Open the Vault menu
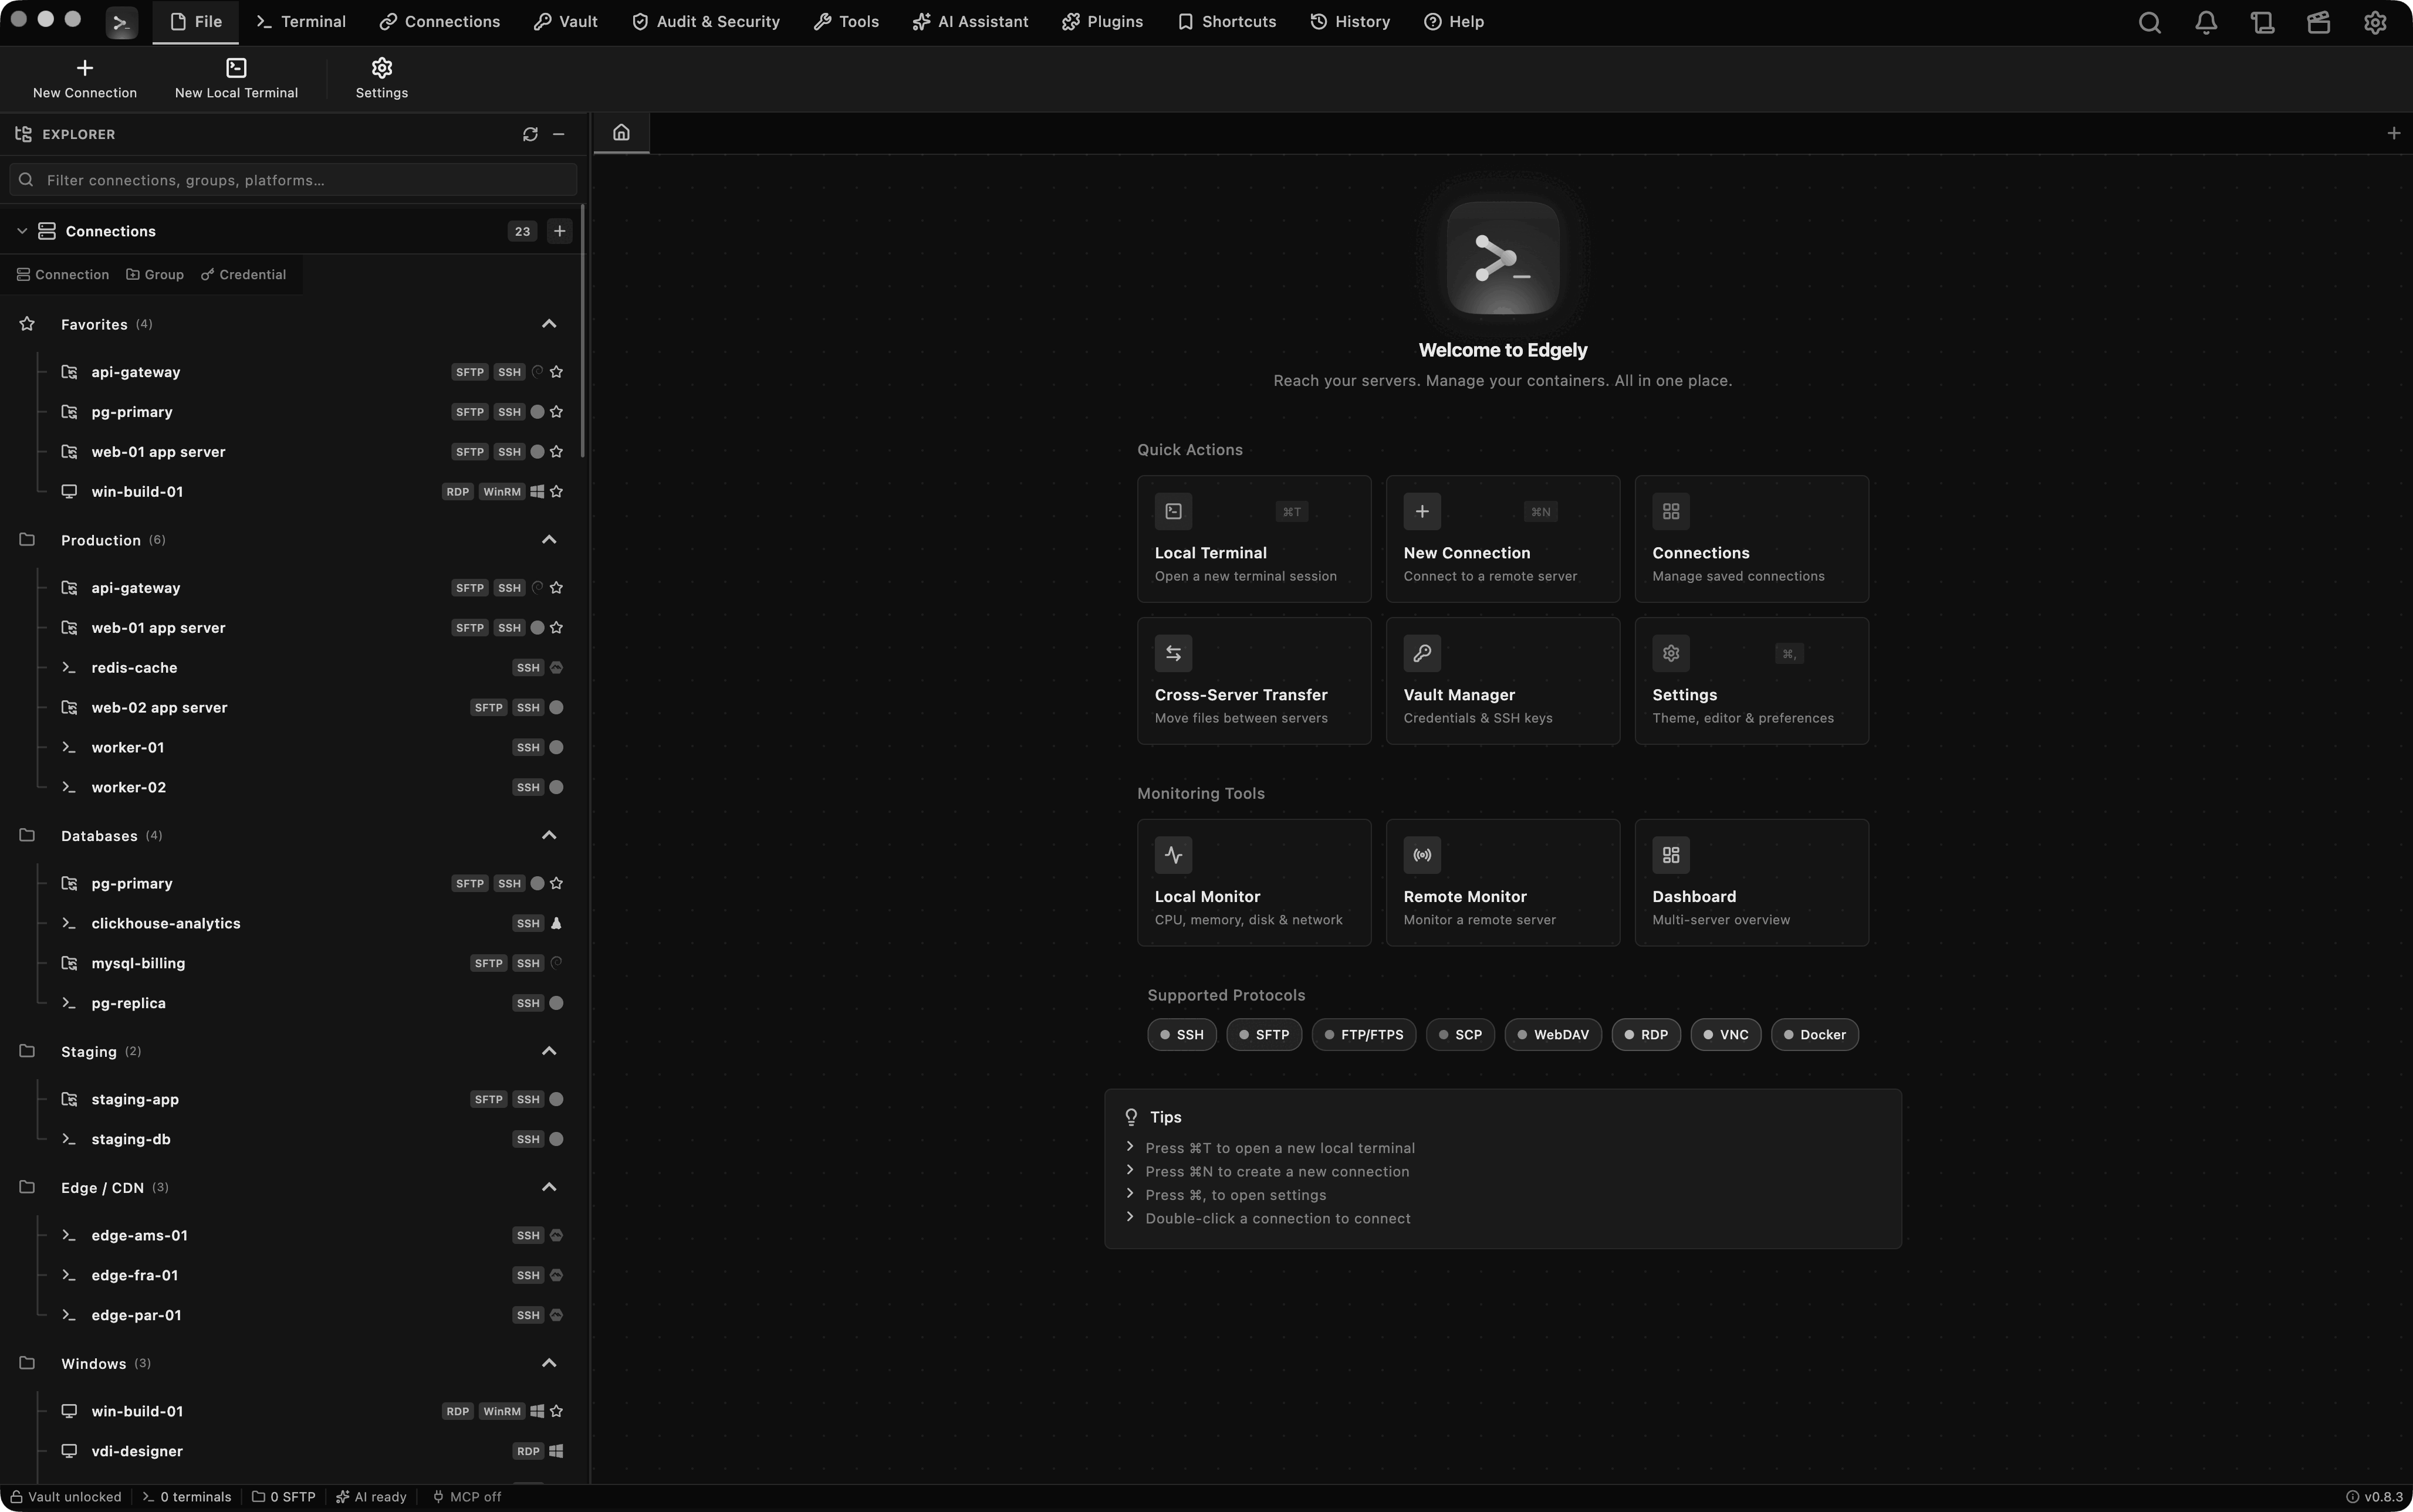 [565, 22]
